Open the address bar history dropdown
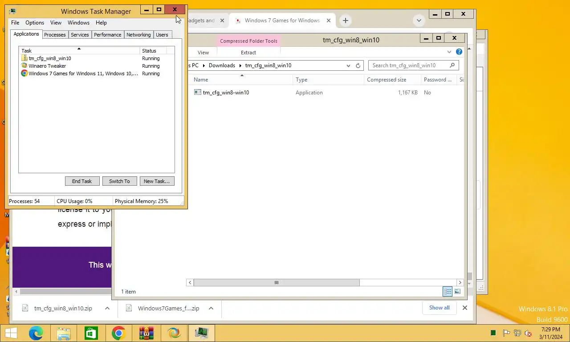Image resolution: width=570 pixels, height=342 pixels. click(348, 65)
